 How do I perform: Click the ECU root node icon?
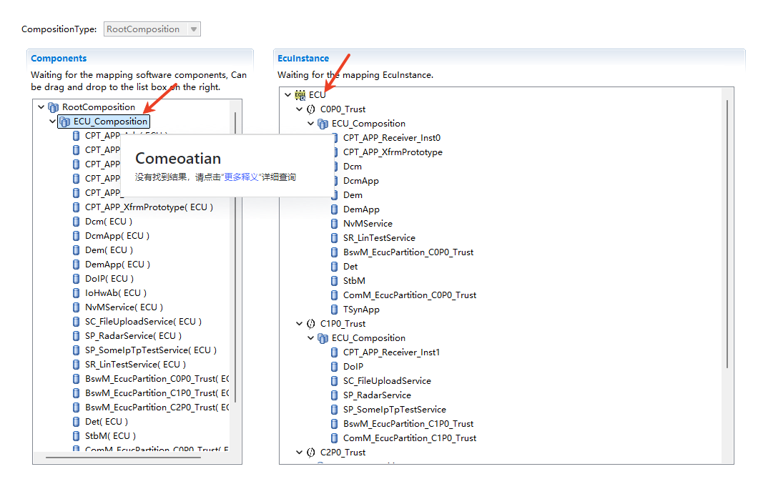tap(300, 95)
